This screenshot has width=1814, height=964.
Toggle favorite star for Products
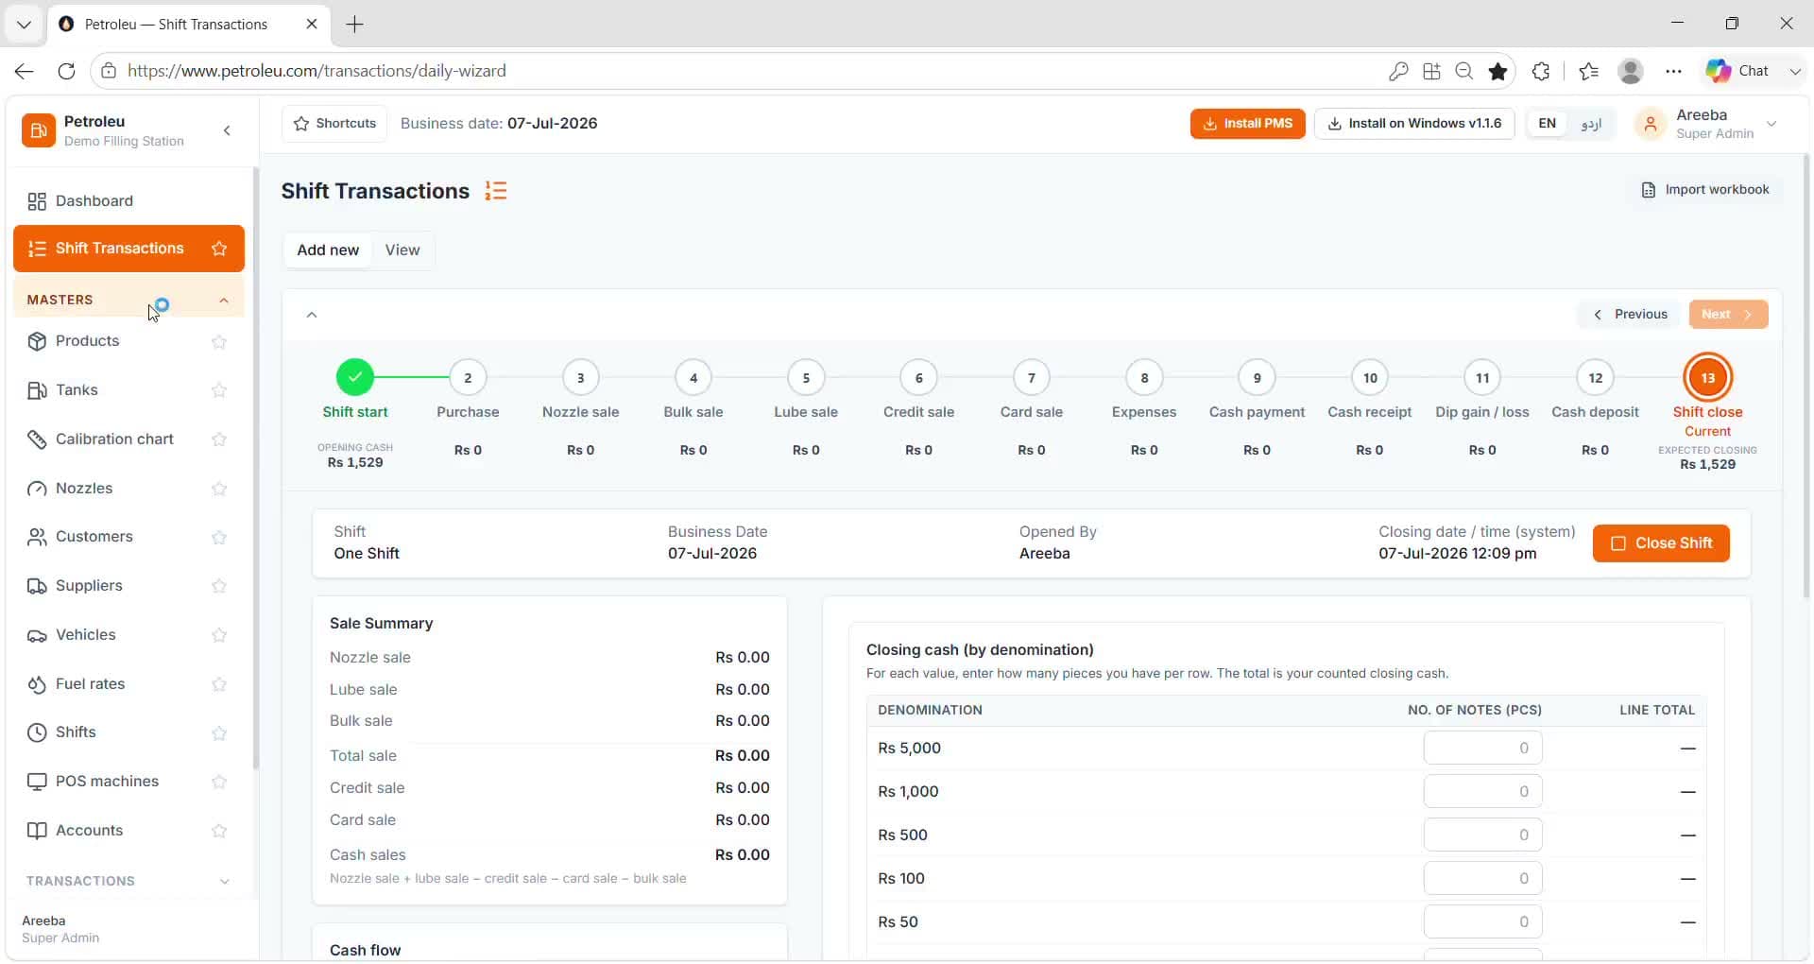coord(219,342)
